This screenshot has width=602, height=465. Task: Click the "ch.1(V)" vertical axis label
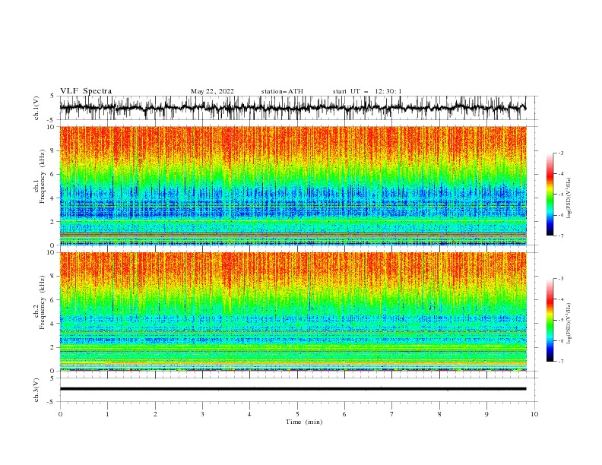tap(36, 108)
